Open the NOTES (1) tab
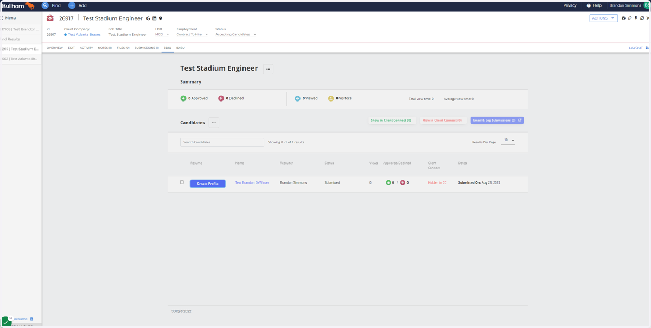This screenshot has height=328, width=651. tap(105, 48)
